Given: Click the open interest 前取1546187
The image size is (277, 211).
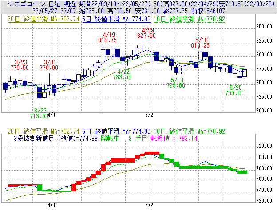Looking at the screenshot, I should [208, 11].
